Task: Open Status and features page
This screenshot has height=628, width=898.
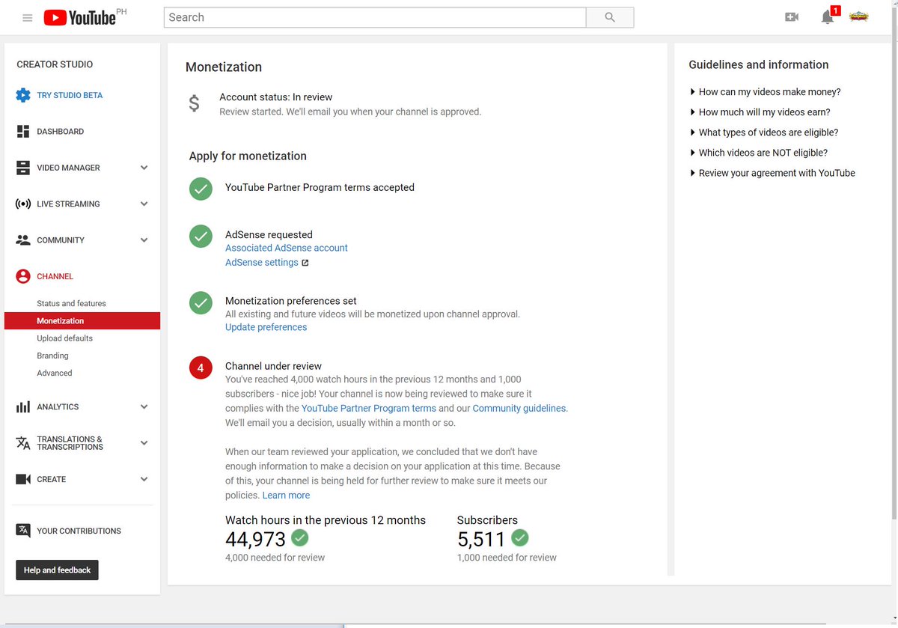Action: coord(71,303)
